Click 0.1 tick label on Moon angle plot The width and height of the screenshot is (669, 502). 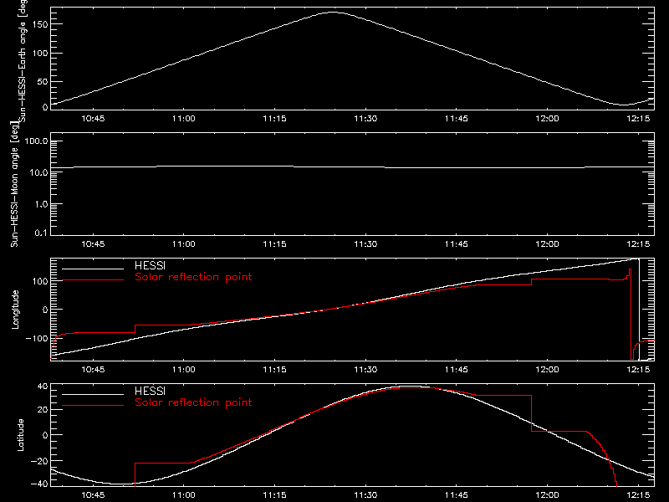(x=42, y=233)
